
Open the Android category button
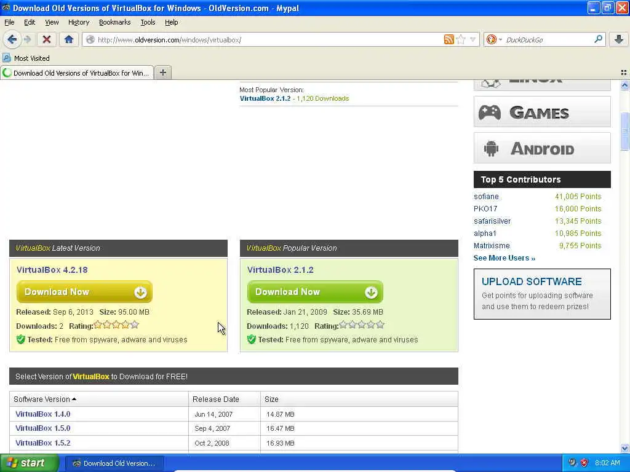click(x=542, y=148)
